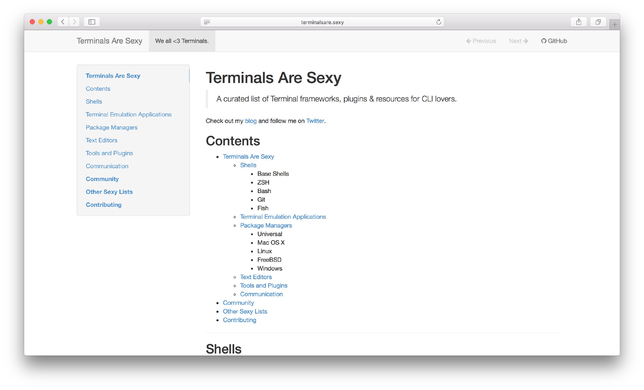
Task: Click the 'Linux' list item
Action: pos(264,251)
